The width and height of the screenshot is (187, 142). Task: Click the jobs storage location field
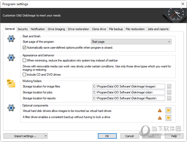129,92
